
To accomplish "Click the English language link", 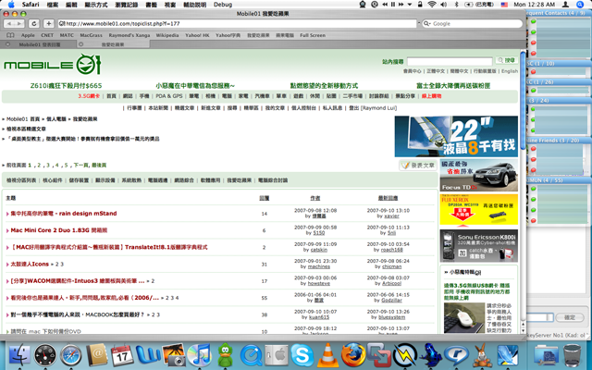I will (x=510, y=71).
